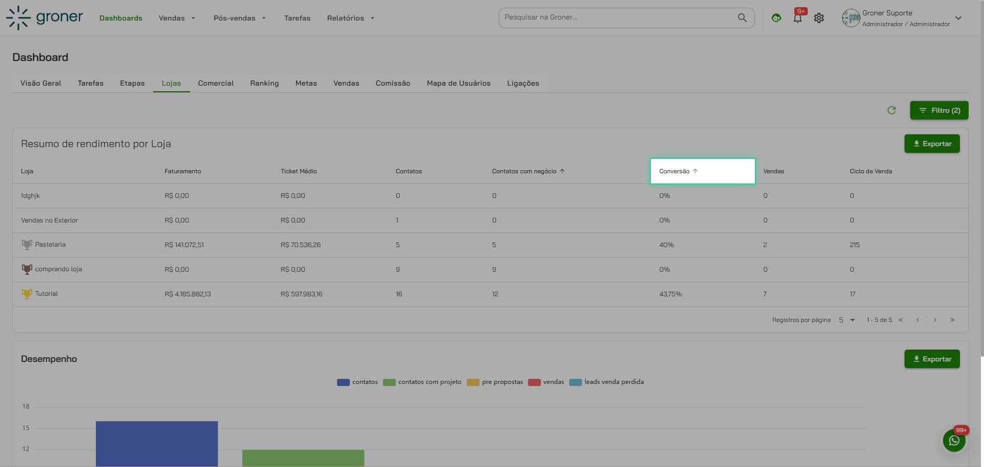The width and height of the screenshot is (984, 467).
Task: Toggle the contatos legend series
Action: pos(357,382)
